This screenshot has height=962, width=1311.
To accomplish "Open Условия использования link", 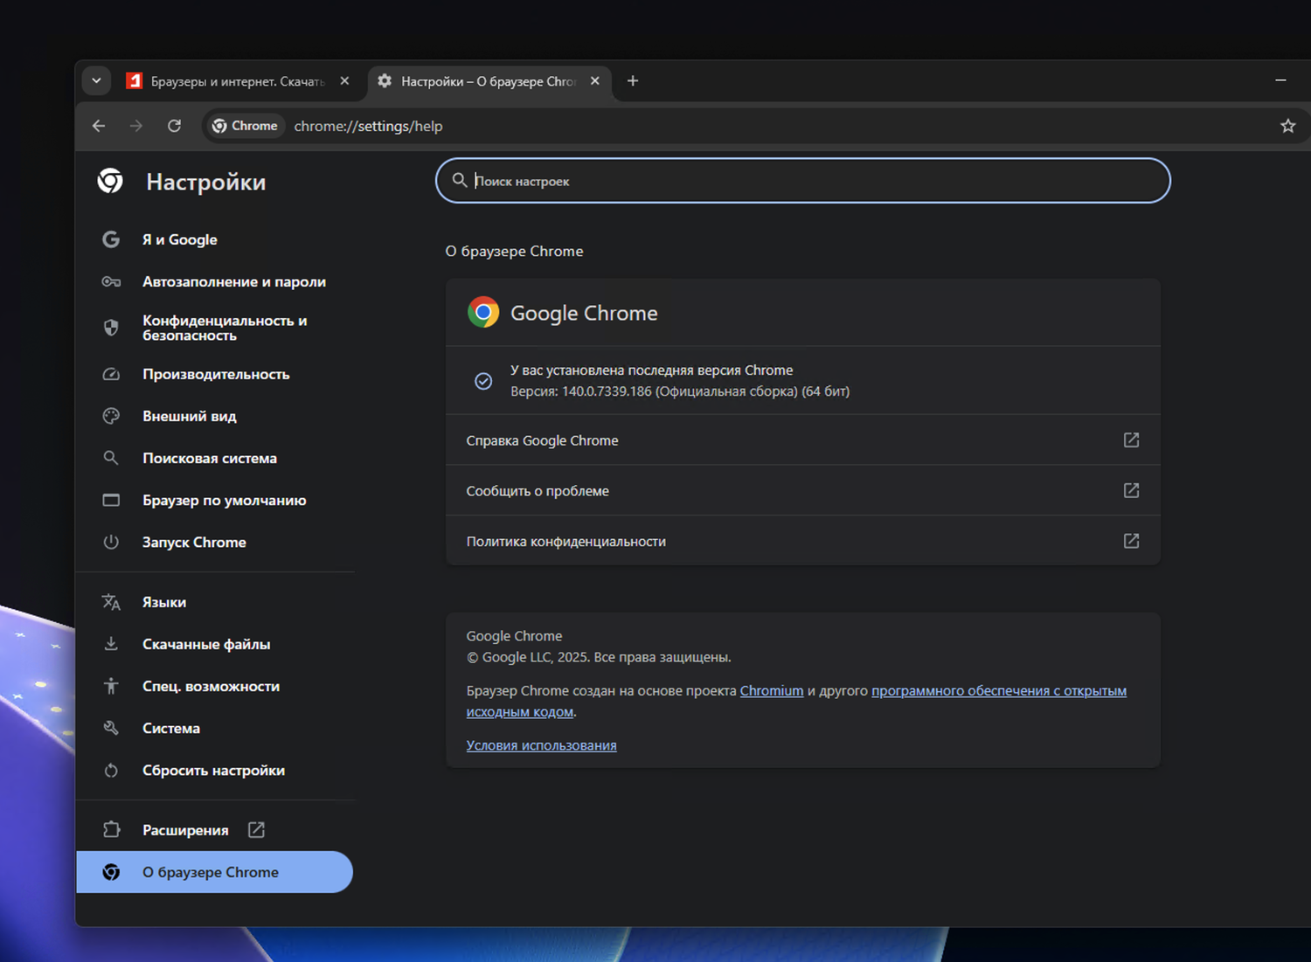I will click(541, 745).
